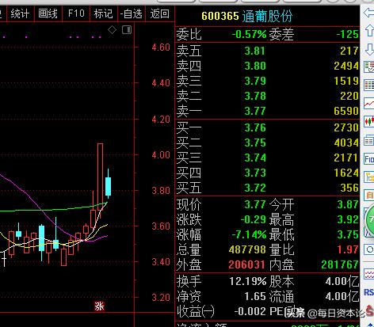Click the 返回 button
The image size is (374, 327).
pyautogui.click(x=160, y=13)
